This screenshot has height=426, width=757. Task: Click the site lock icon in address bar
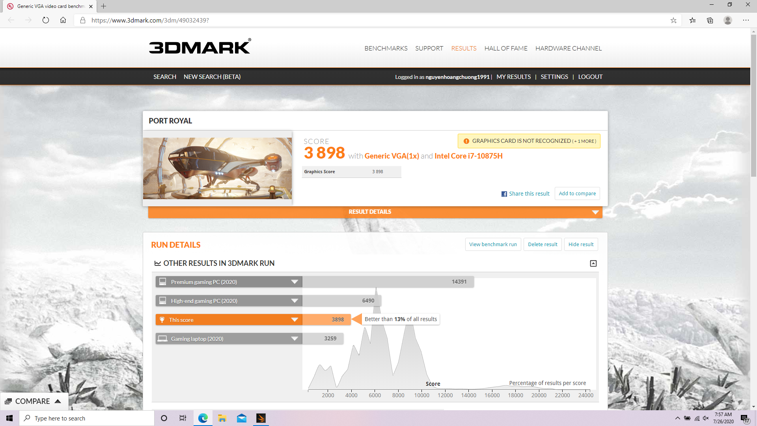tap(83, 20)
